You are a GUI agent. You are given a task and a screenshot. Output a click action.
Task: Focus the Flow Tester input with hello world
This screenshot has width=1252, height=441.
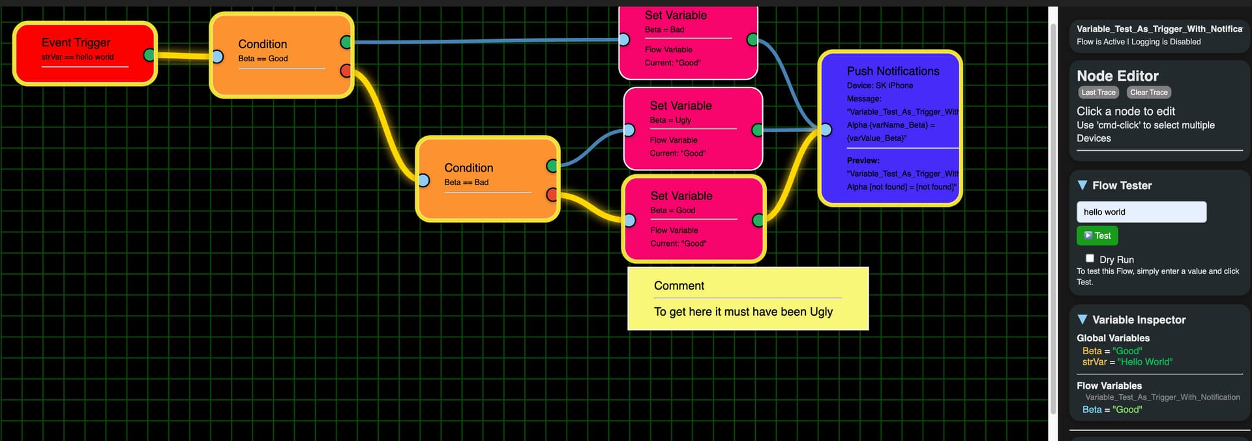pos(1141,212)
